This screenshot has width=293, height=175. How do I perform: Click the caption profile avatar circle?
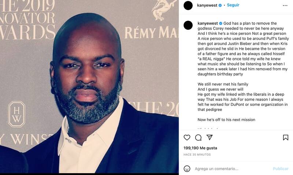tap(188, 25)
